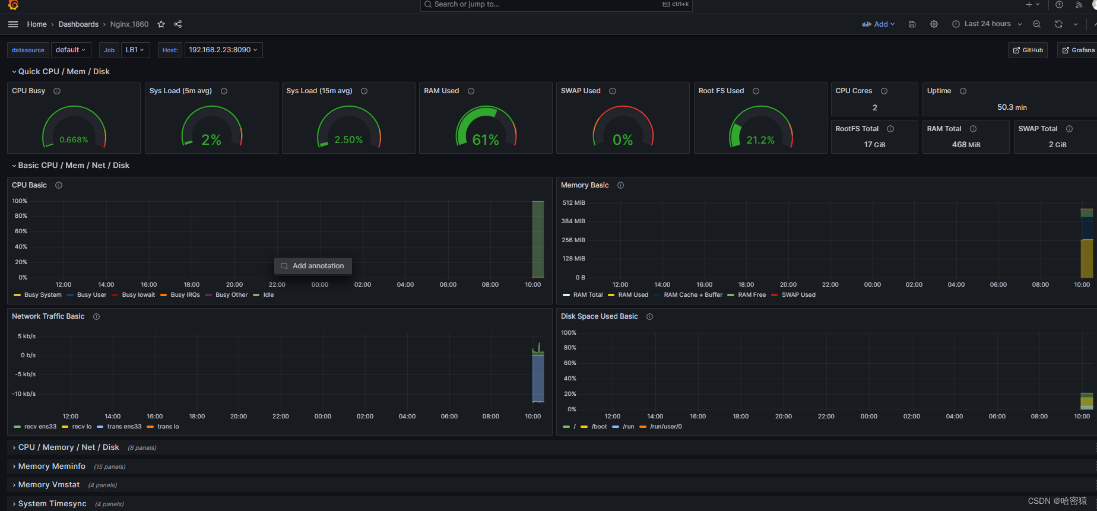Show info for Uptime panel
Screen dimensions: 1097x511
[963, 91]
